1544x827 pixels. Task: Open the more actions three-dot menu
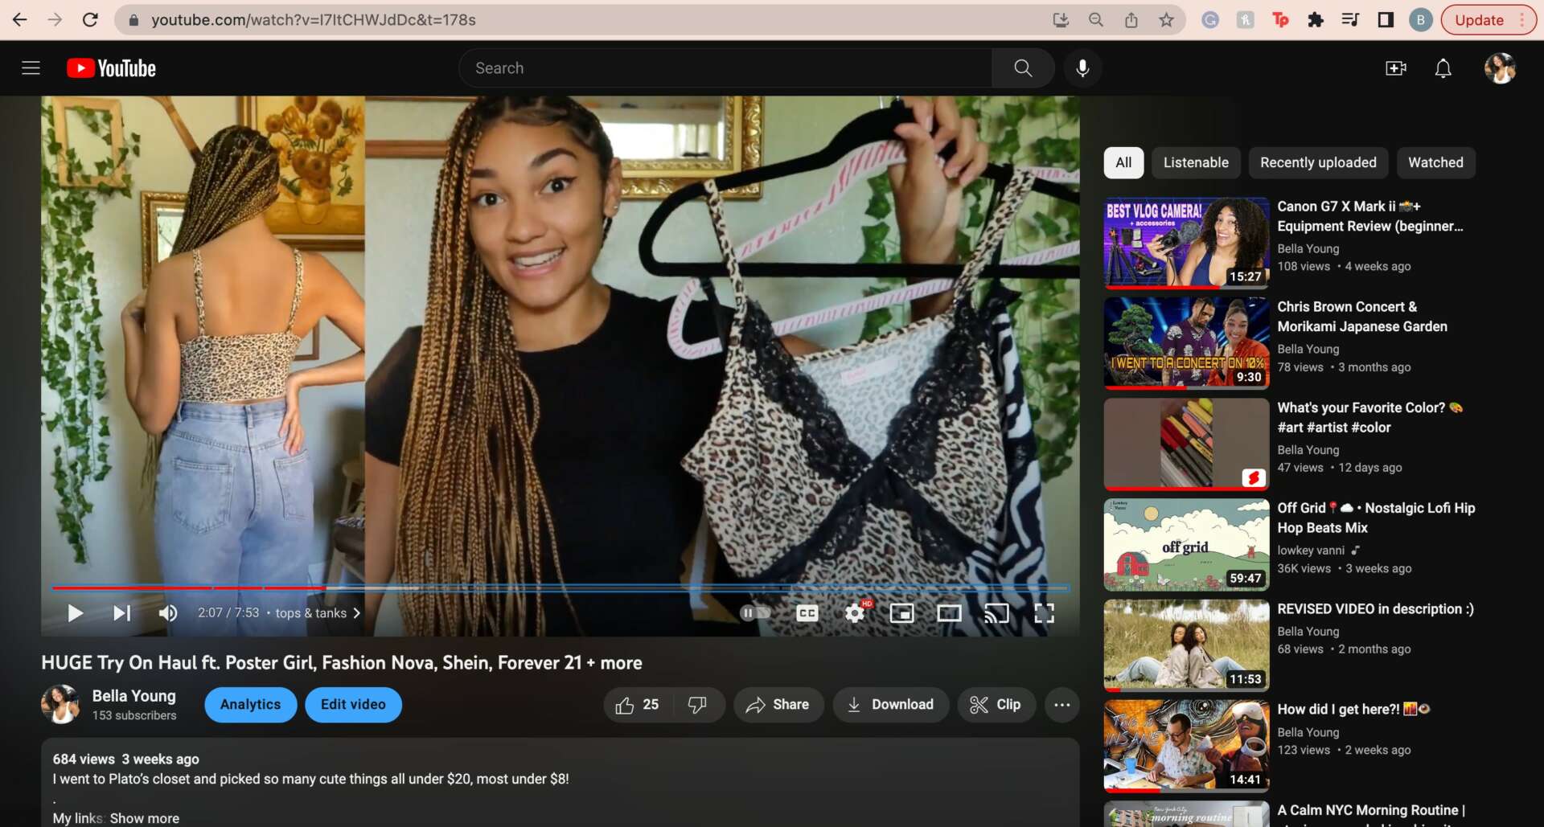(1061, 705)
